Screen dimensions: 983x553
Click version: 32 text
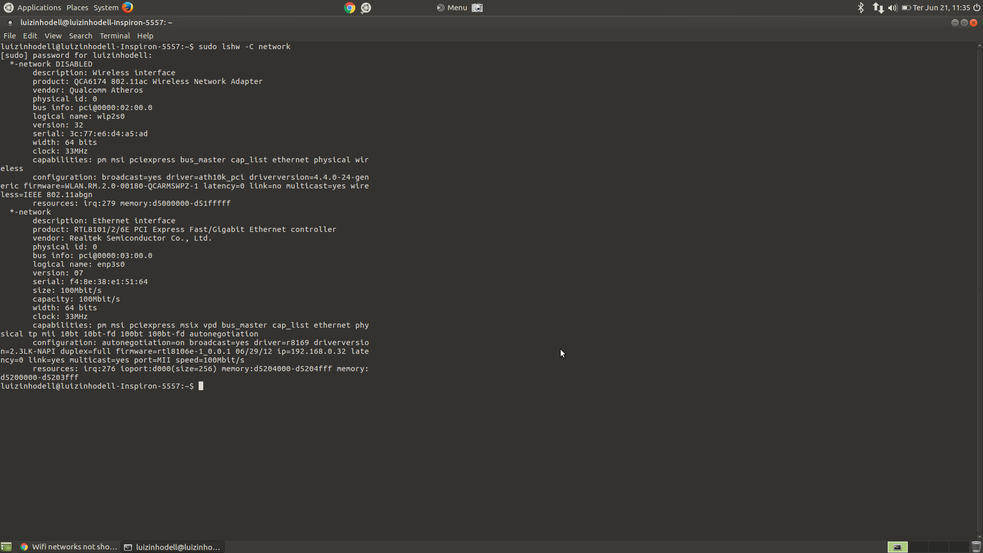click(58, 125)
